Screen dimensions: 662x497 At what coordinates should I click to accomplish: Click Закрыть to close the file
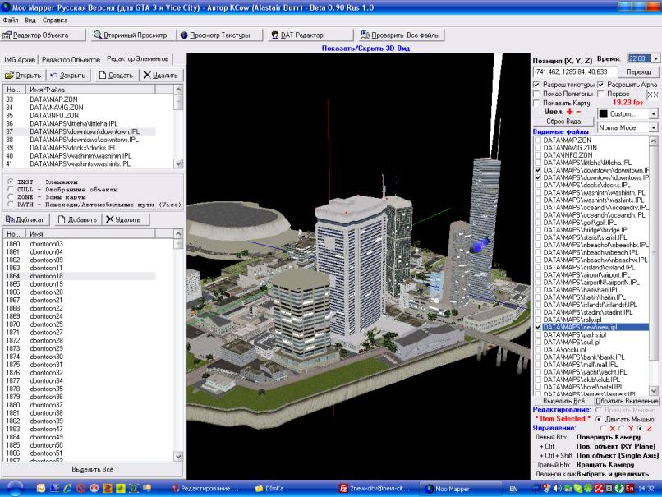pos(68,75)
